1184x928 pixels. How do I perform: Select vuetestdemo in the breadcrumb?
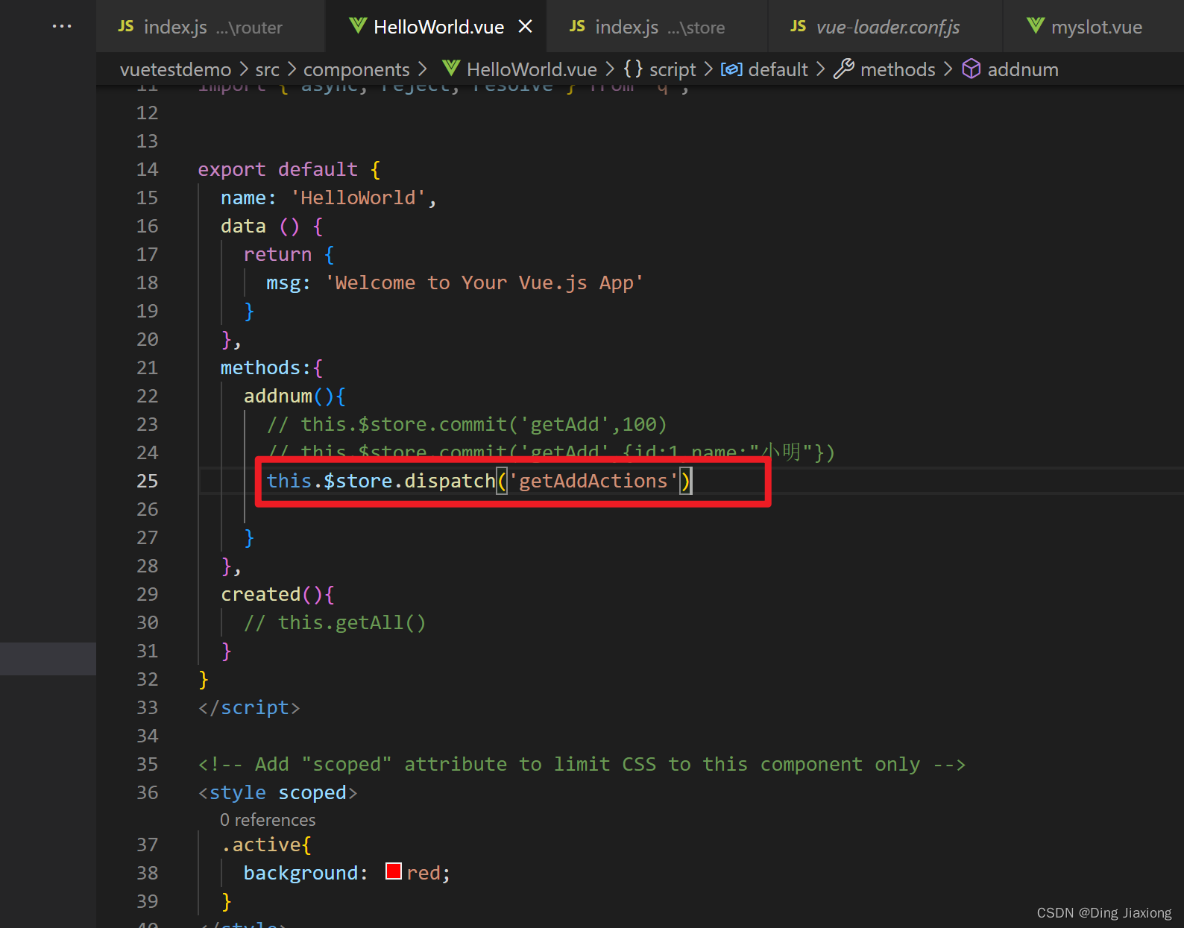click(175, 69)
